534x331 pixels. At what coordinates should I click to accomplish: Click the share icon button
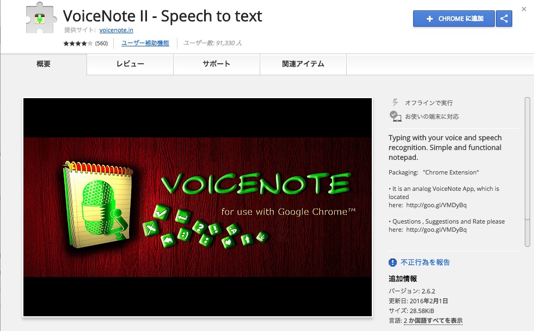coord(504,19)
